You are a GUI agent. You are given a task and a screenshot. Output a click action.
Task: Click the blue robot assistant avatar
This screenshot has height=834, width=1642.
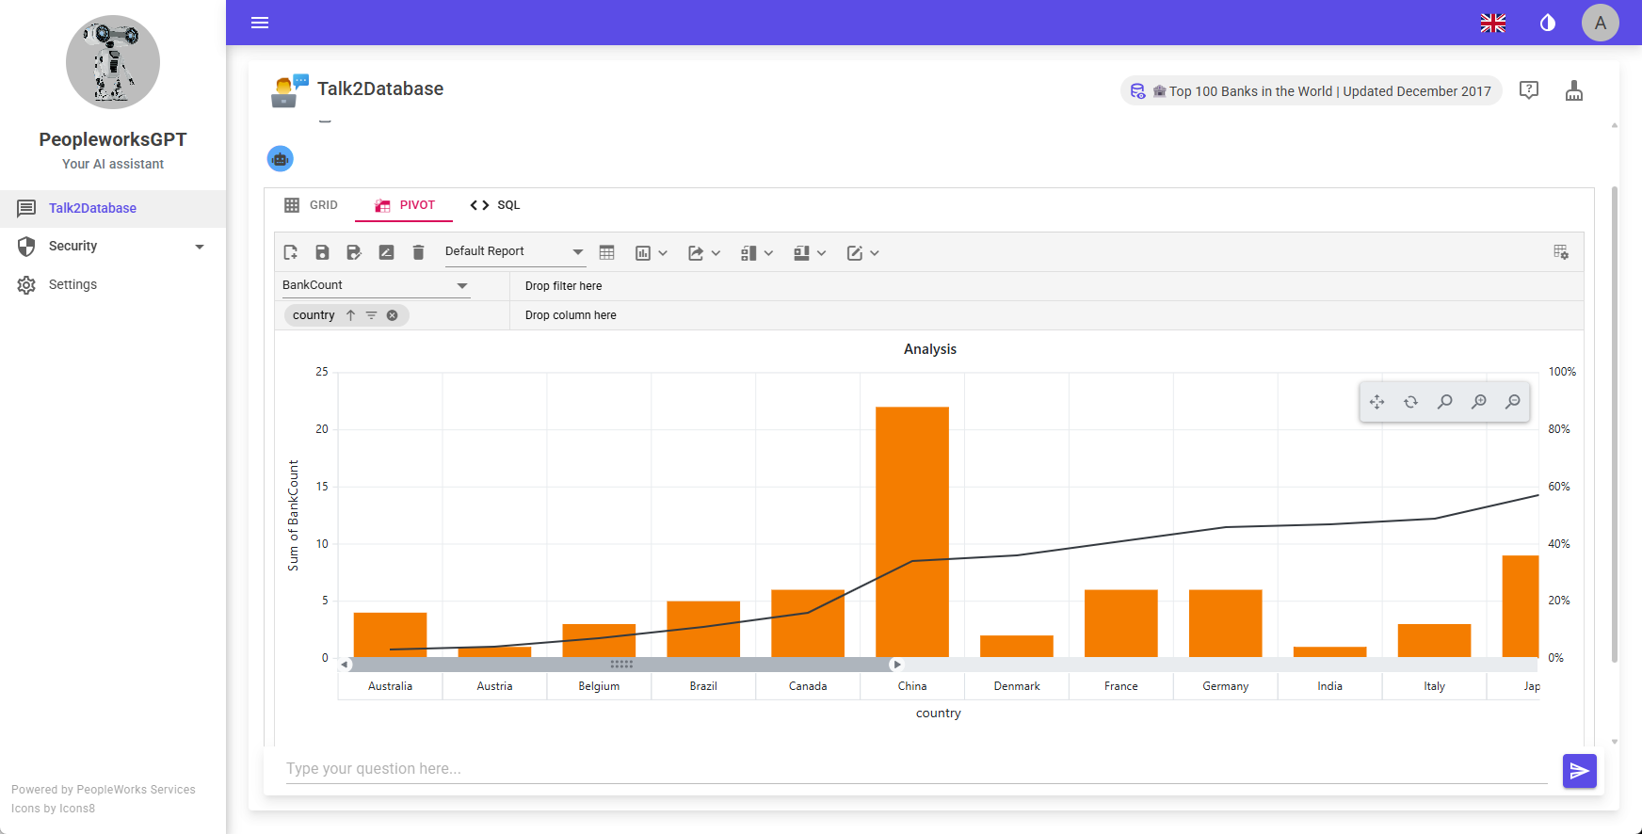pos(281,159)
